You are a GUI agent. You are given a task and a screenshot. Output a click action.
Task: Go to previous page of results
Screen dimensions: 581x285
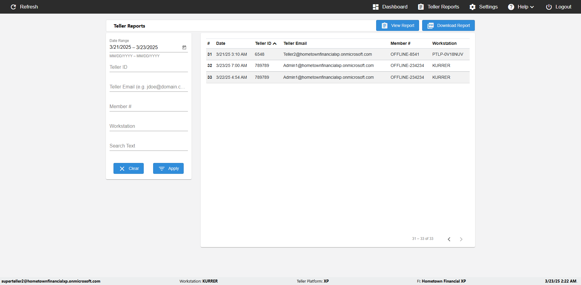(449, 239)
